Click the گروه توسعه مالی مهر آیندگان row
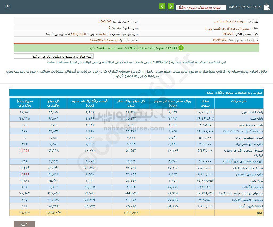Viewport: 273px width, 227px height. (x=136, y=161)
